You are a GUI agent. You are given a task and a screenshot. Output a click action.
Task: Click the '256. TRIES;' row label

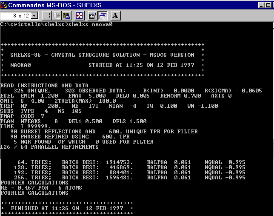(32, 178)
